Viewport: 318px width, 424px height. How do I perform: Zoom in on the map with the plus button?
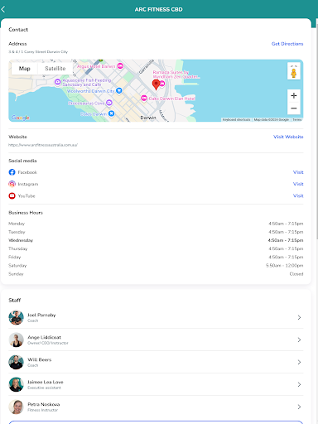294,95
